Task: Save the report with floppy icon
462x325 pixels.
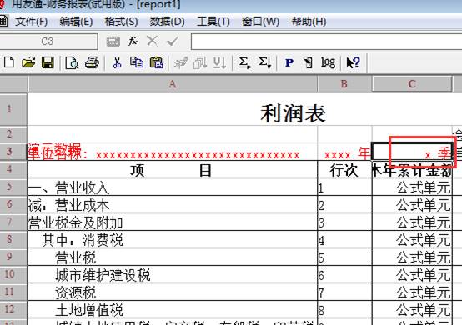Action: point(48,62)
